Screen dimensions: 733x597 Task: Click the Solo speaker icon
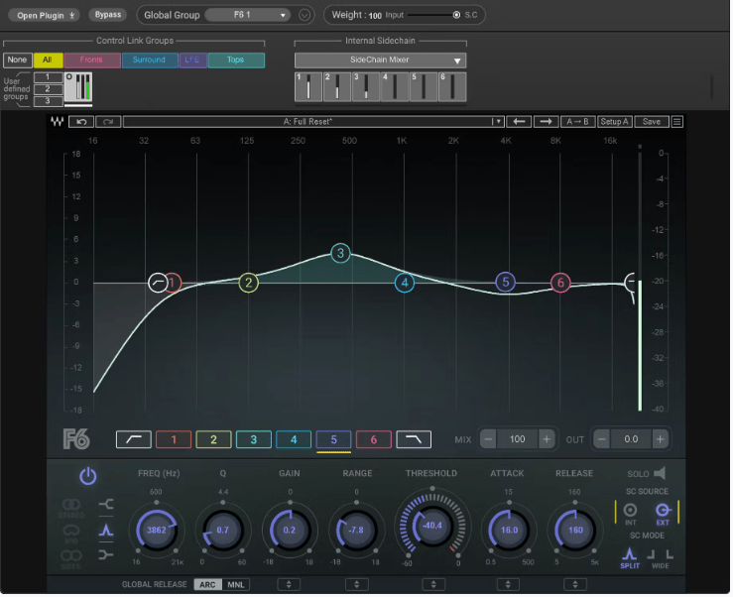click(660, 474)
